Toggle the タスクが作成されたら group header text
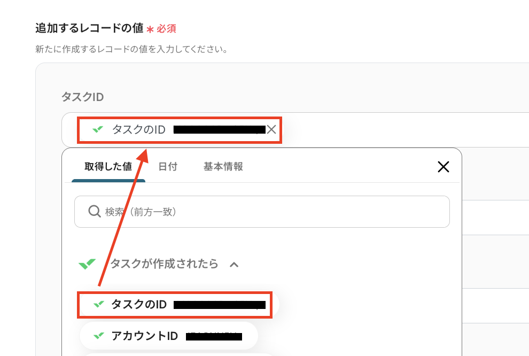Viewport: 529px width, 356px height. coord(164,264)
